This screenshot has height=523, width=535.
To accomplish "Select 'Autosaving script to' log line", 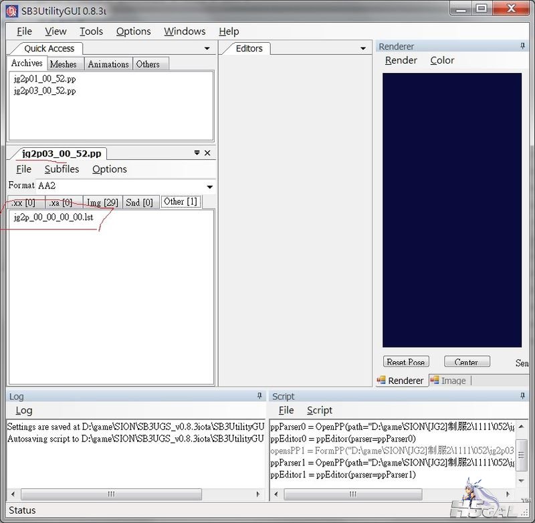I will click(x=136, y=439).
